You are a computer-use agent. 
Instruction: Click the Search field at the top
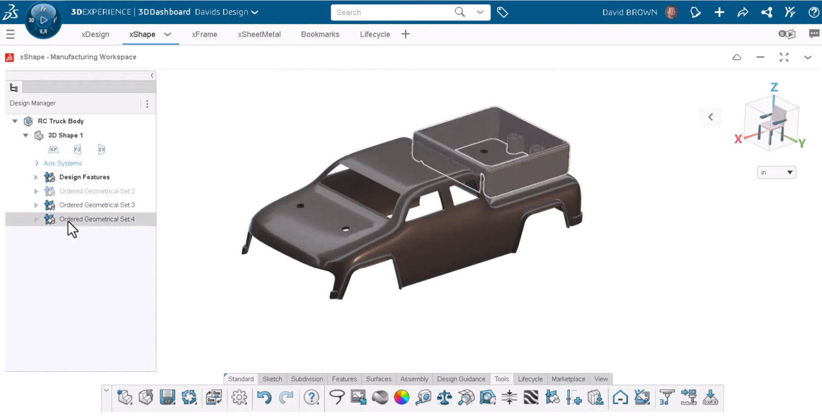[x=396, y=12]
